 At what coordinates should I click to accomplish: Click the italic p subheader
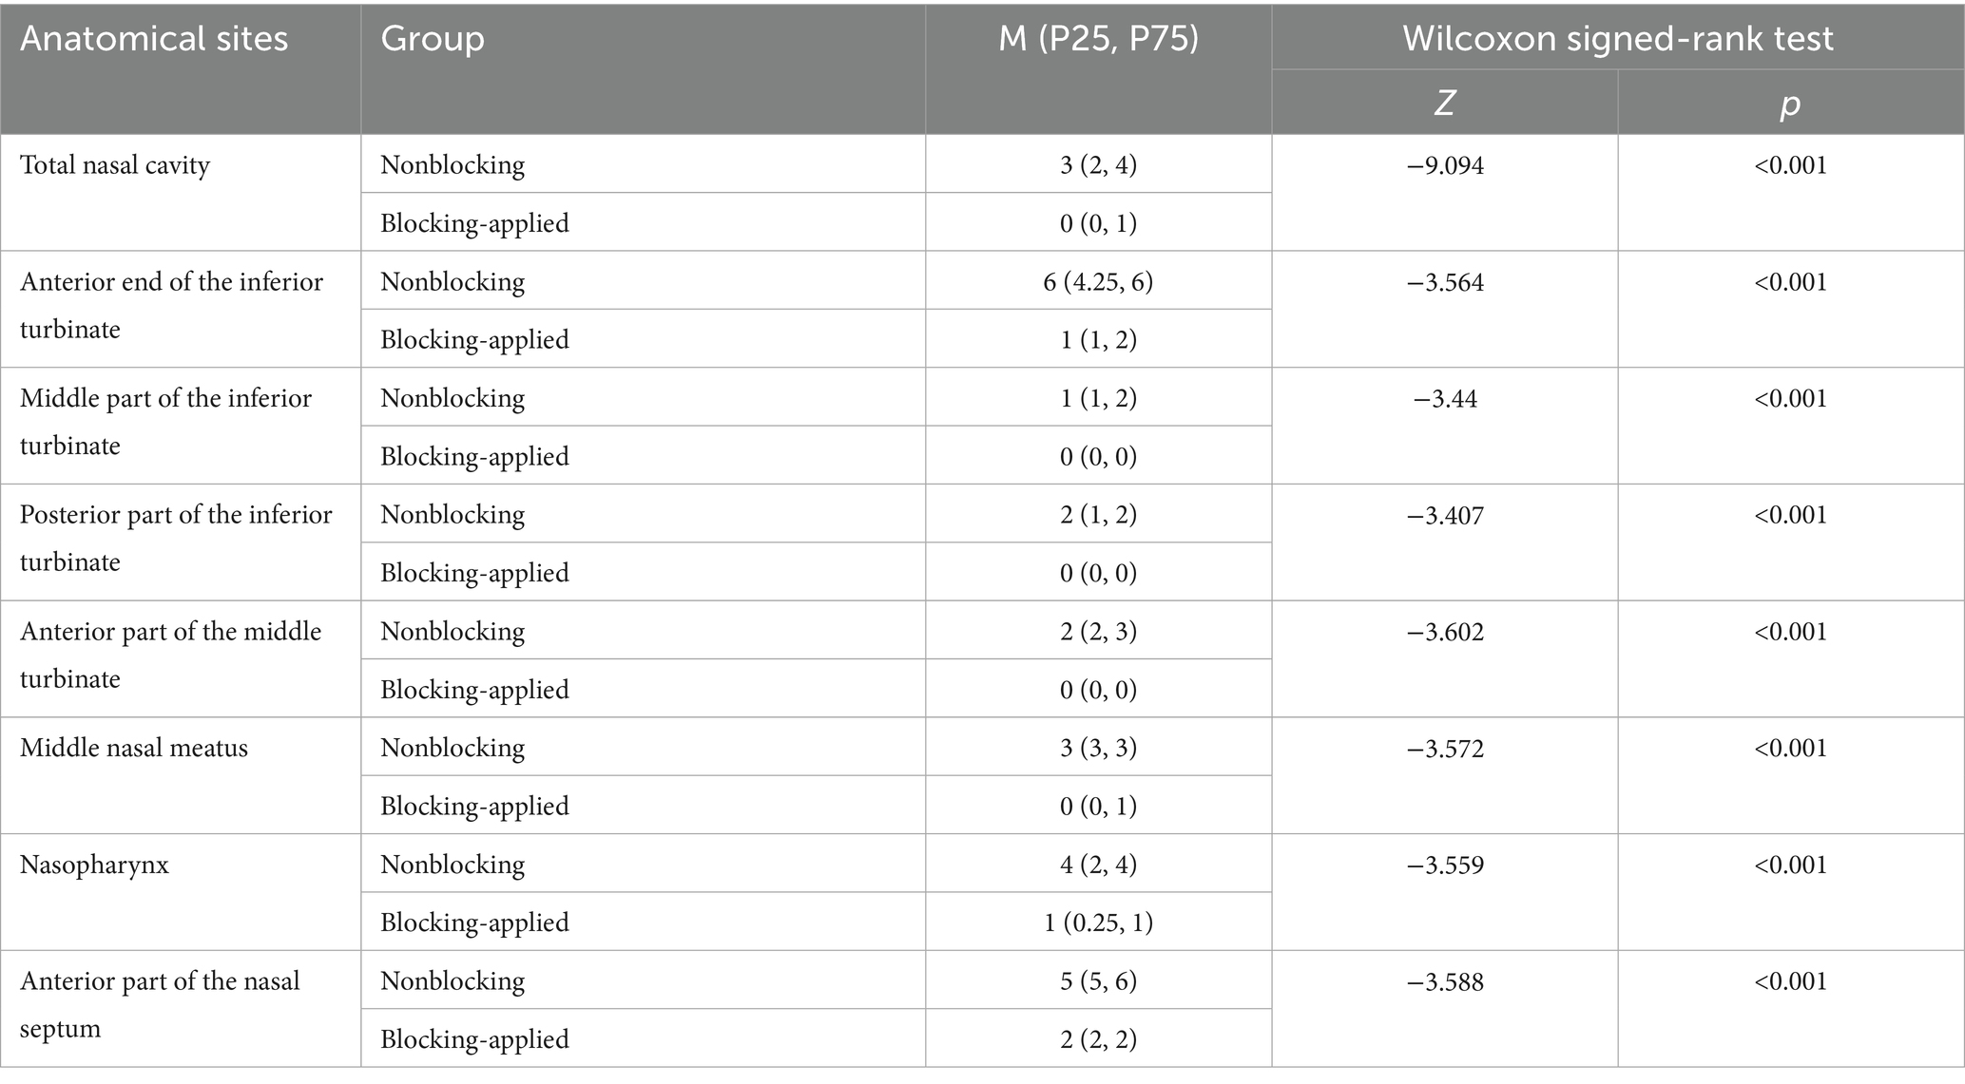coord(1790,103)
